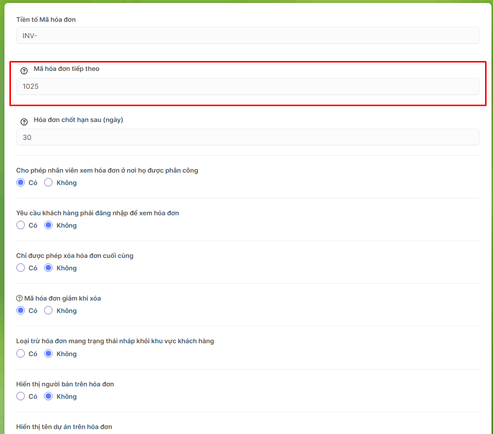This screenshot has width=493, height=434.
Task: Select Không for Hiển thị người bán
Action: [x=49, y=396]
